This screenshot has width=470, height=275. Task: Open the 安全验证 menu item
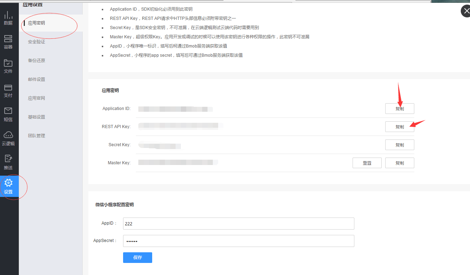tap(37, 42)
